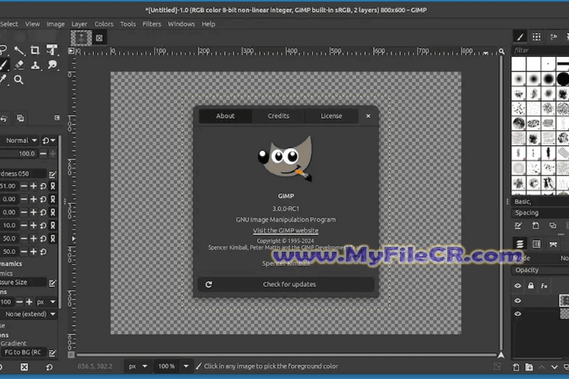The height and width of the screenshot is (379, 569).
Task: Open the Normal paint mode dropdown
Action: tap(21, 141)
